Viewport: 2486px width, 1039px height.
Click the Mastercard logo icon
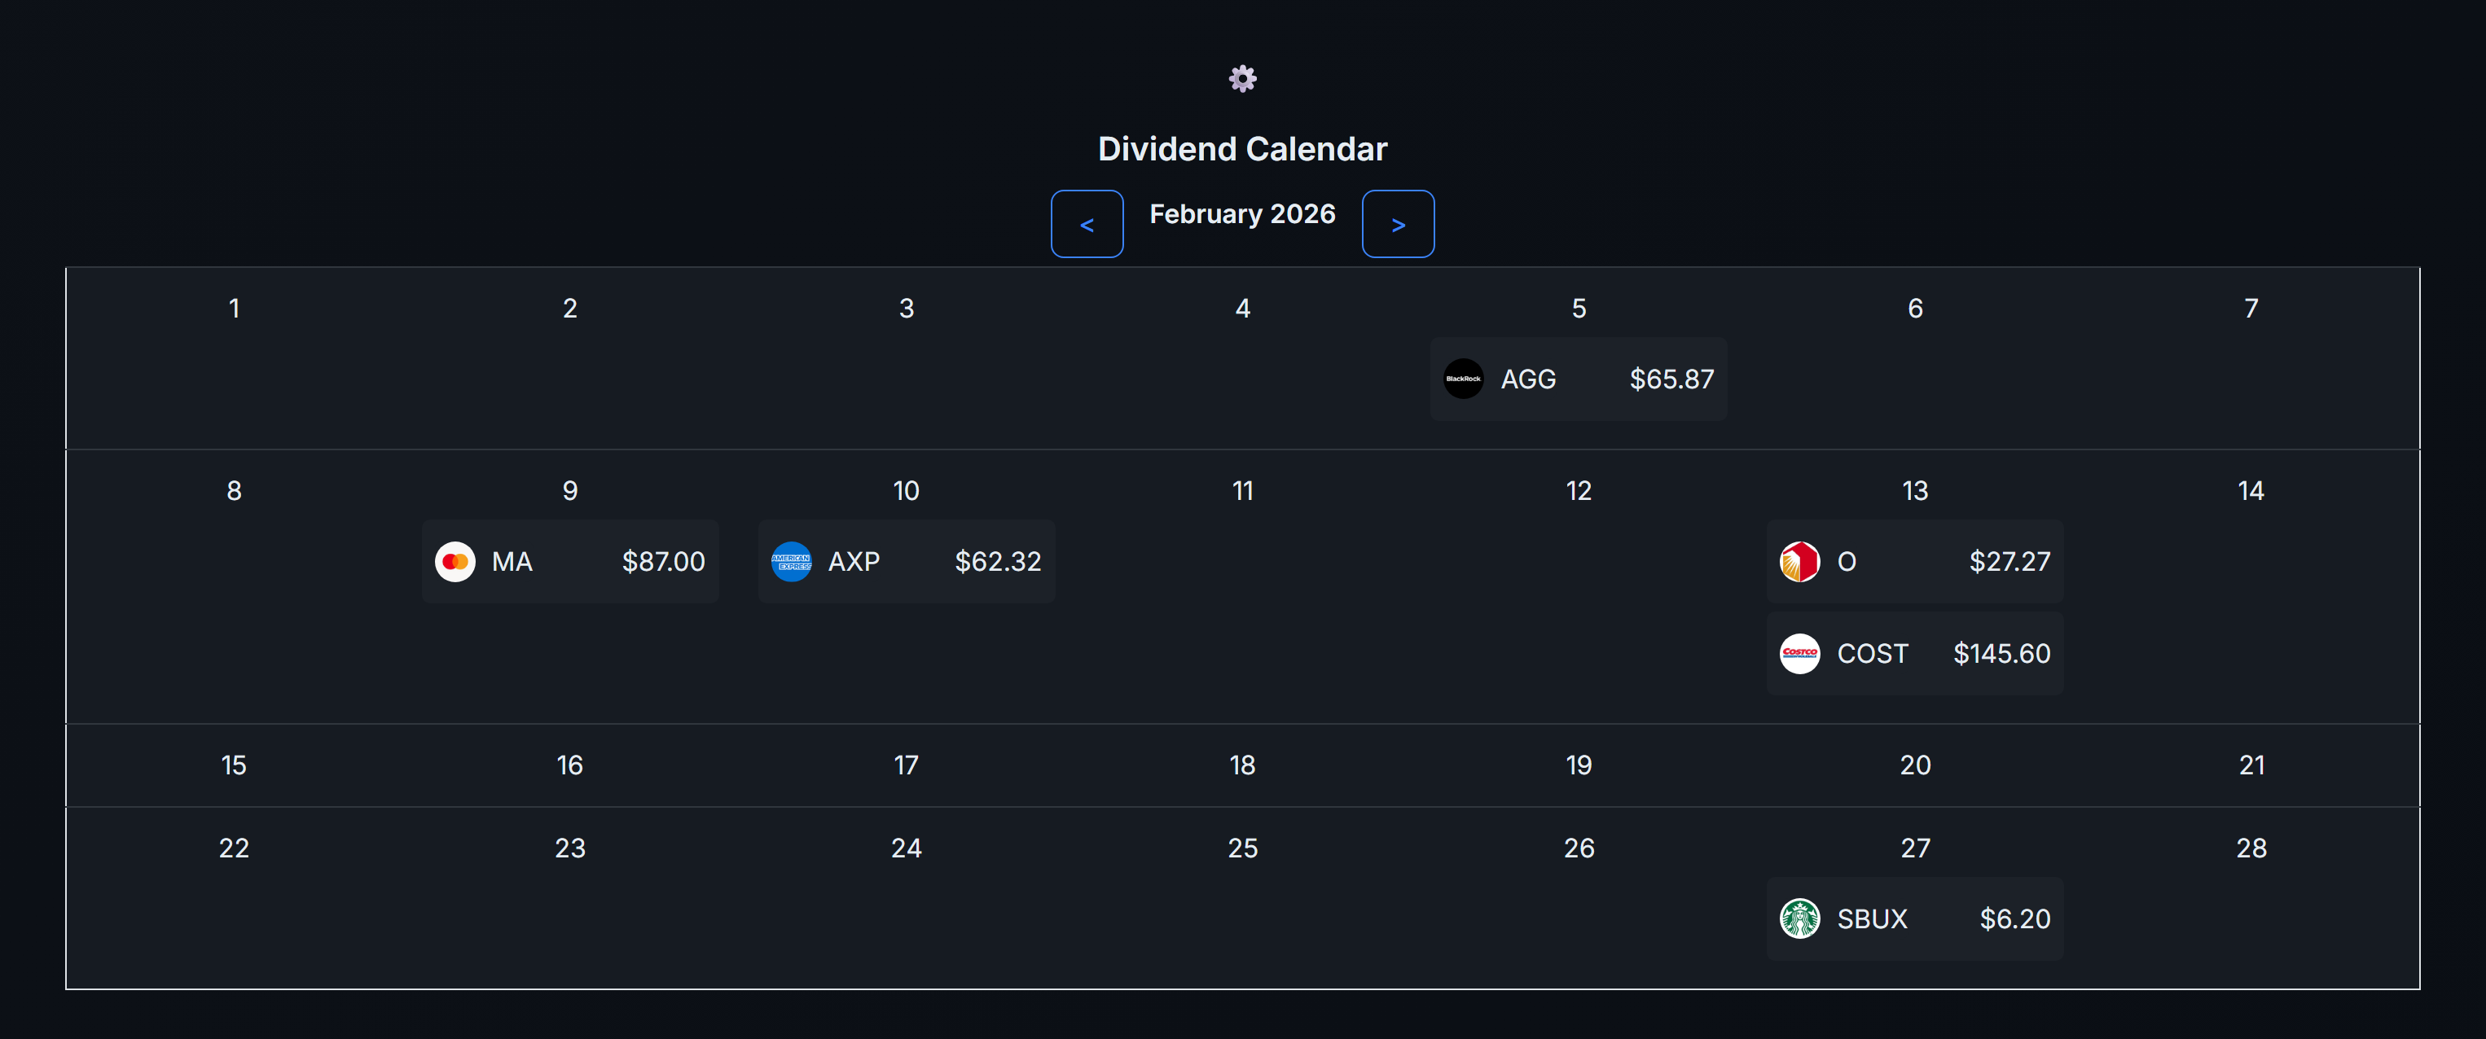click(455, 562)
